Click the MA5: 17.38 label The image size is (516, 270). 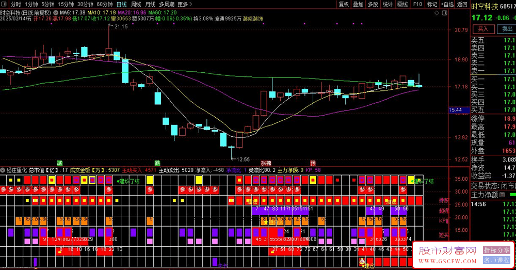pos(73,12)
